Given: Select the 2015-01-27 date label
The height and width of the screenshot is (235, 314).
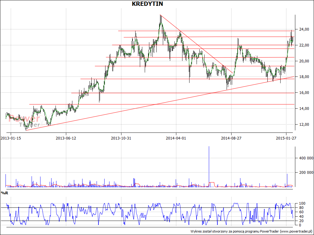Looking at the screenshot, I should pos(286,138).
